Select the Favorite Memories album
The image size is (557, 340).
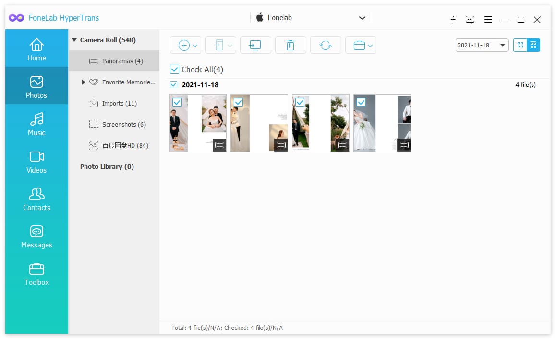pos(114,82)
